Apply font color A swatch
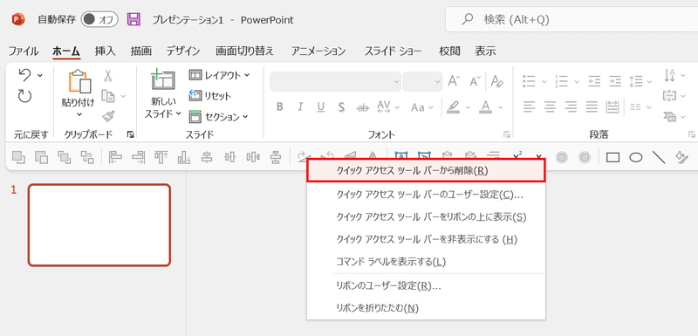Screen dimensions: 698x336 point(486,107)
